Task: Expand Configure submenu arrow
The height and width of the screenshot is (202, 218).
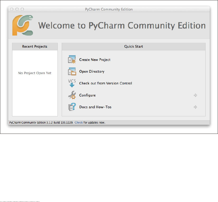Action: click(x=195, y=95)
